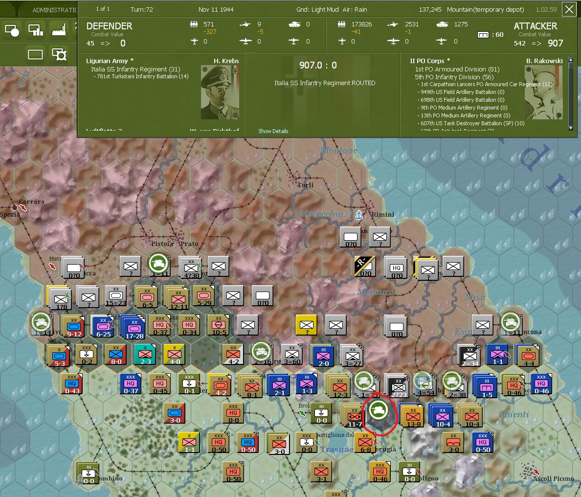This screenshot has width=581, height=497.
Task: Toggle the map settings gear icon
Action: (60, 54)
